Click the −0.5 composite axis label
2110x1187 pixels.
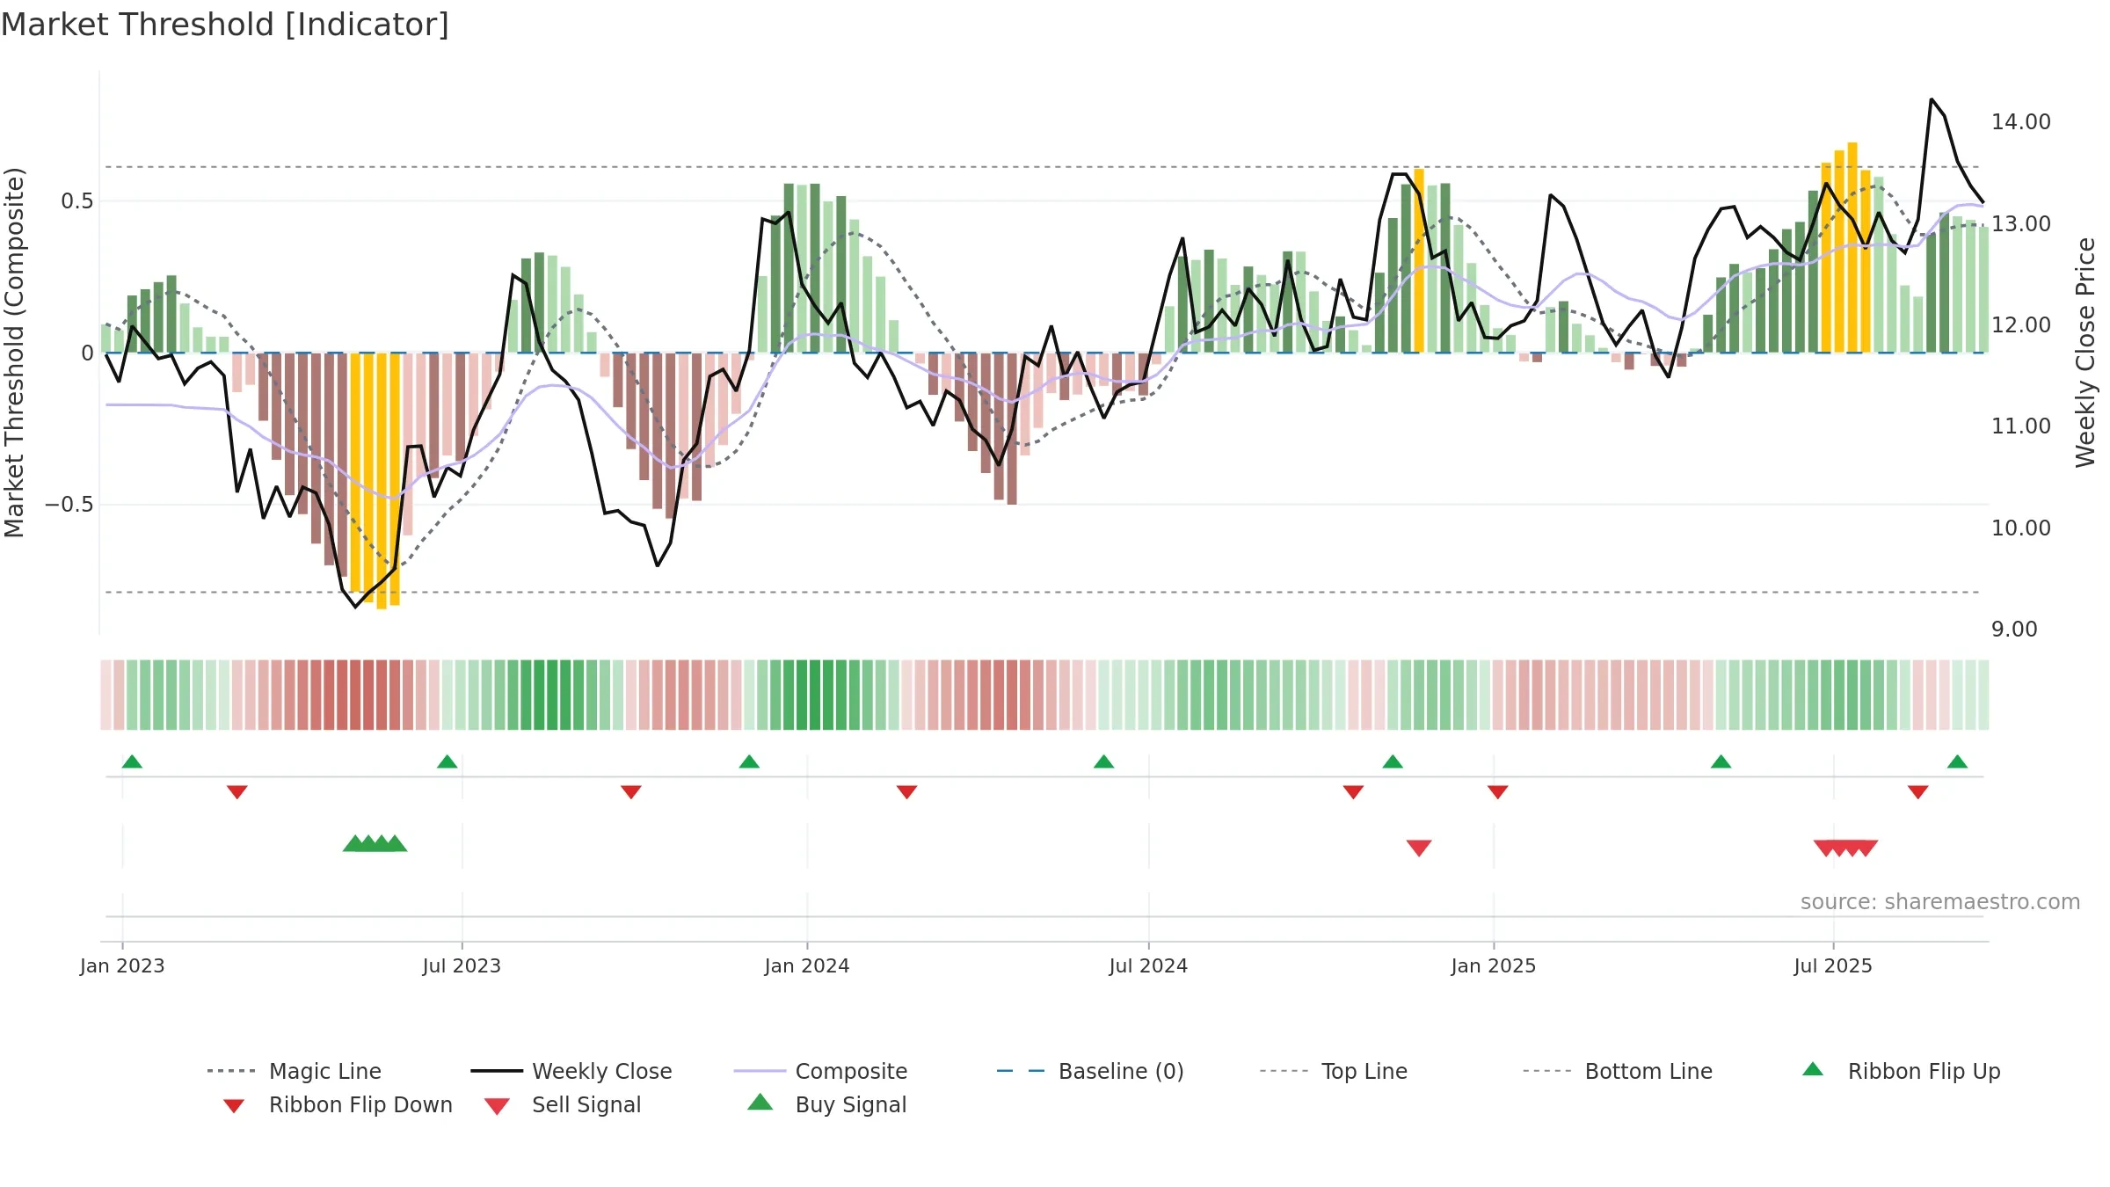click(69, 505)
